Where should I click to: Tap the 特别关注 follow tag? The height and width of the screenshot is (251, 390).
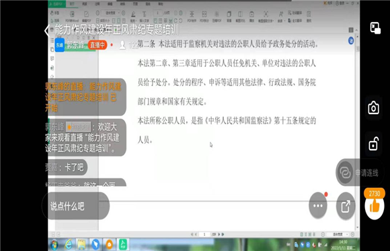[79, 127]
